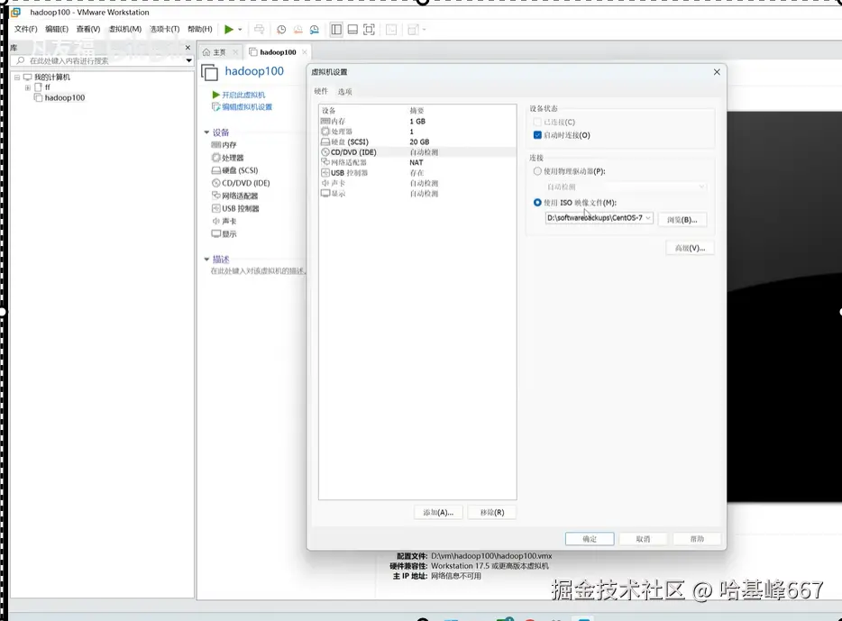Enable the 已连接(C) checkbox
The height and width of the screenshot is (621, 842).
pyautogui.click(x=537, y=121)
